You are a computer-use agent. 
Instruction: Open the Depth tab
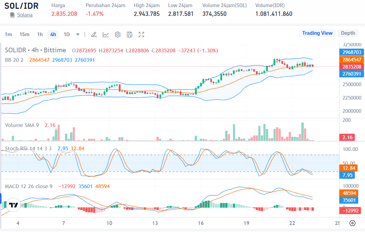(348, 33)
